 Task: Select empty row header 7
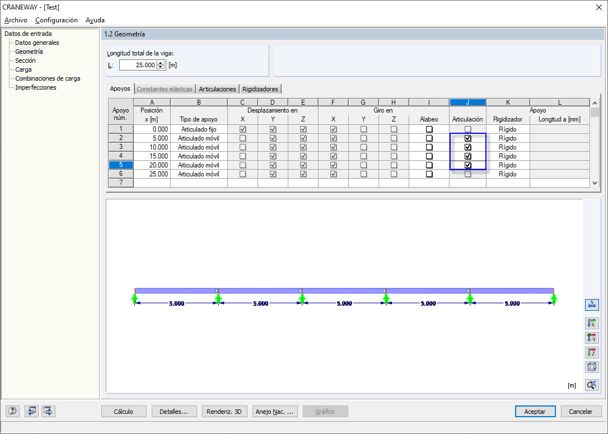121,183
